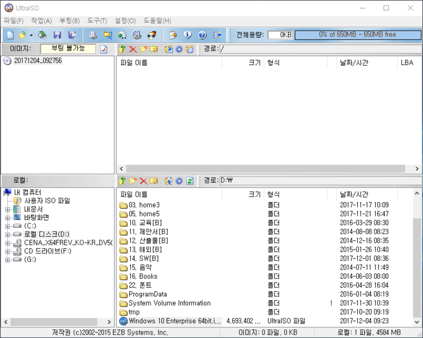Click the Extract icon in the image pane toolbar
This screenshot has height=338, width=423.
169,49
